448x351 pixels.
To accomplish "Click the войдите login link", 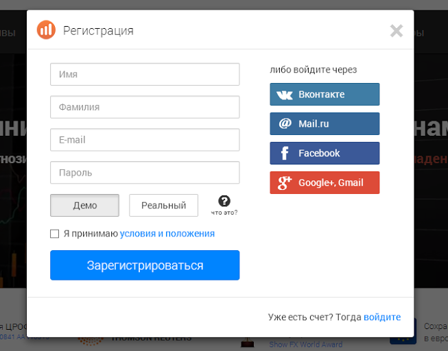I will point(382,317).
